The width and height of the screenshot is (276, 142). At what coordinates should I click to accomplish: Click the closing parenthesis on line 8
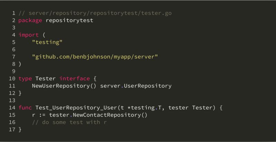[x=20, y=64]
